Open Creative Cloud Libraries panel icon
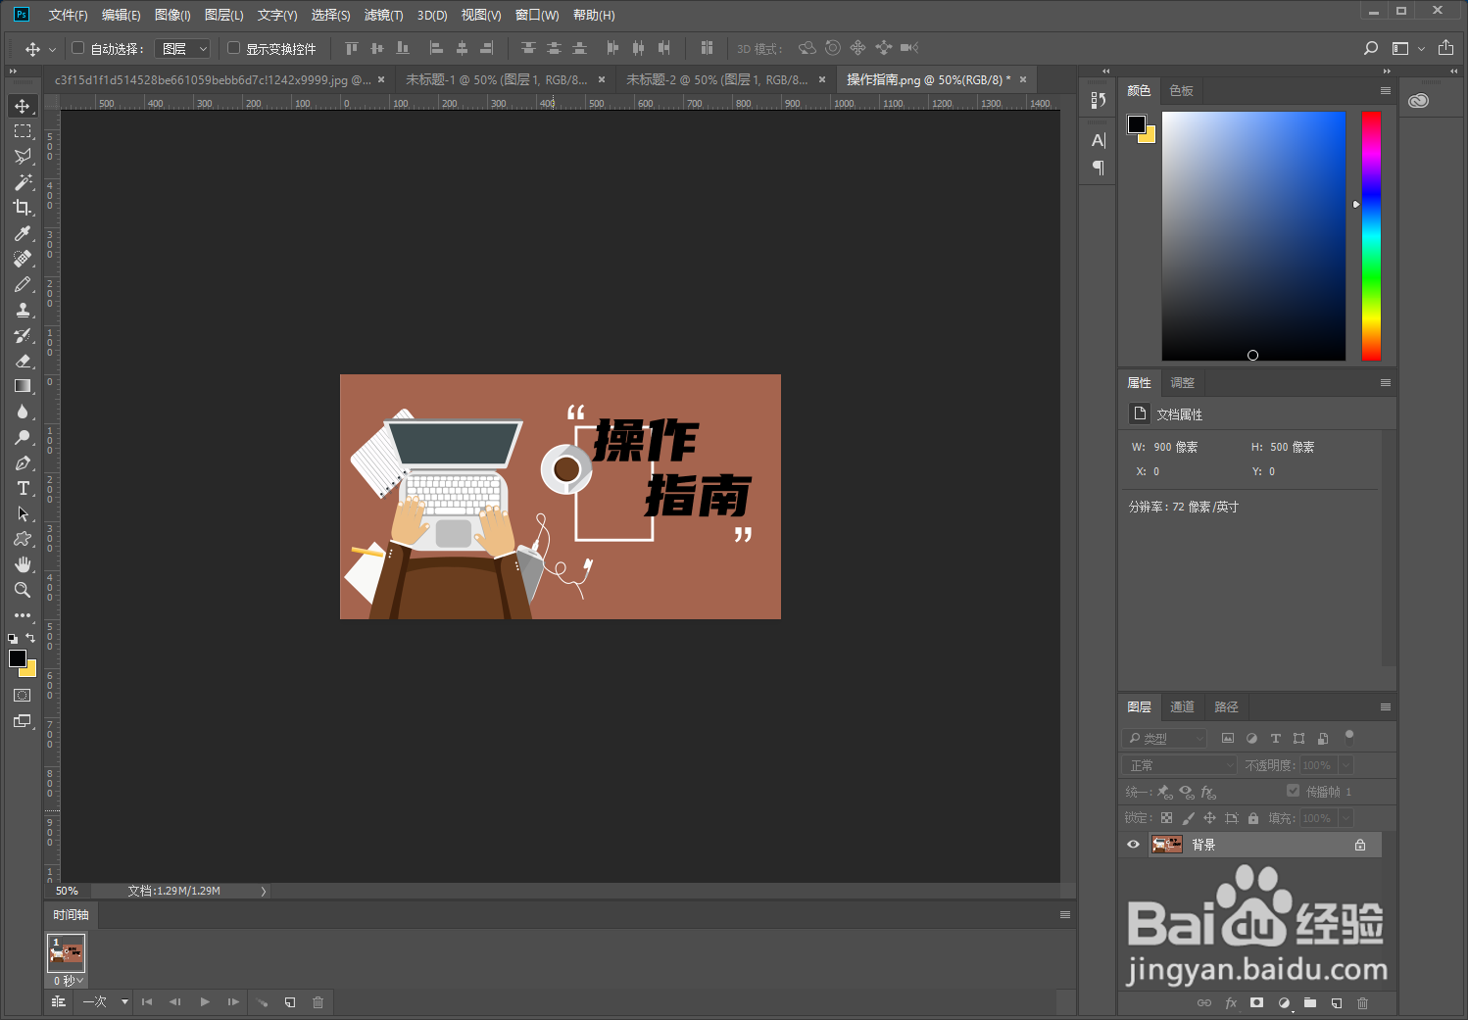This screenshot has width=1468, height=1020. pos(1418,100)
